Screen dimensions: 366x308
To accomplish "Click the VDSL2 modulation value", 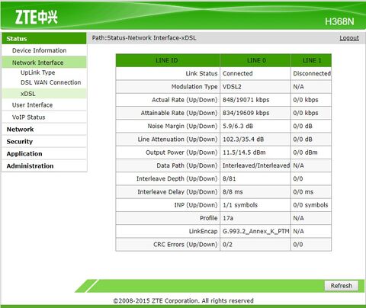I will (x=232, y=87).
